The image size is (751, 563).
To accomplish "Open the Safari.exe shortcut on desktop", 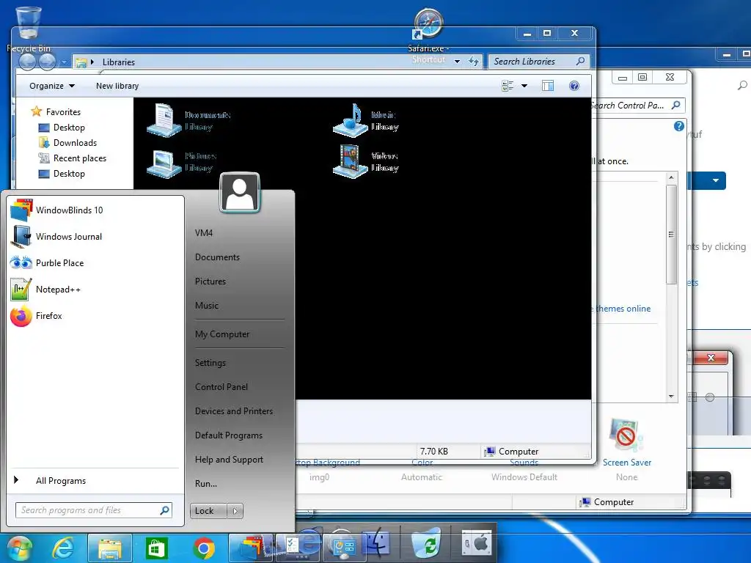I will (428, 36).
